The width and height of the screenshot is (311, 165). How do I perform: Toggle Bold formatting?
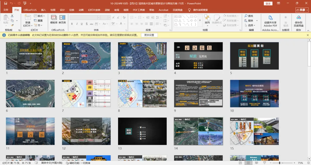[x=72, y=24]
